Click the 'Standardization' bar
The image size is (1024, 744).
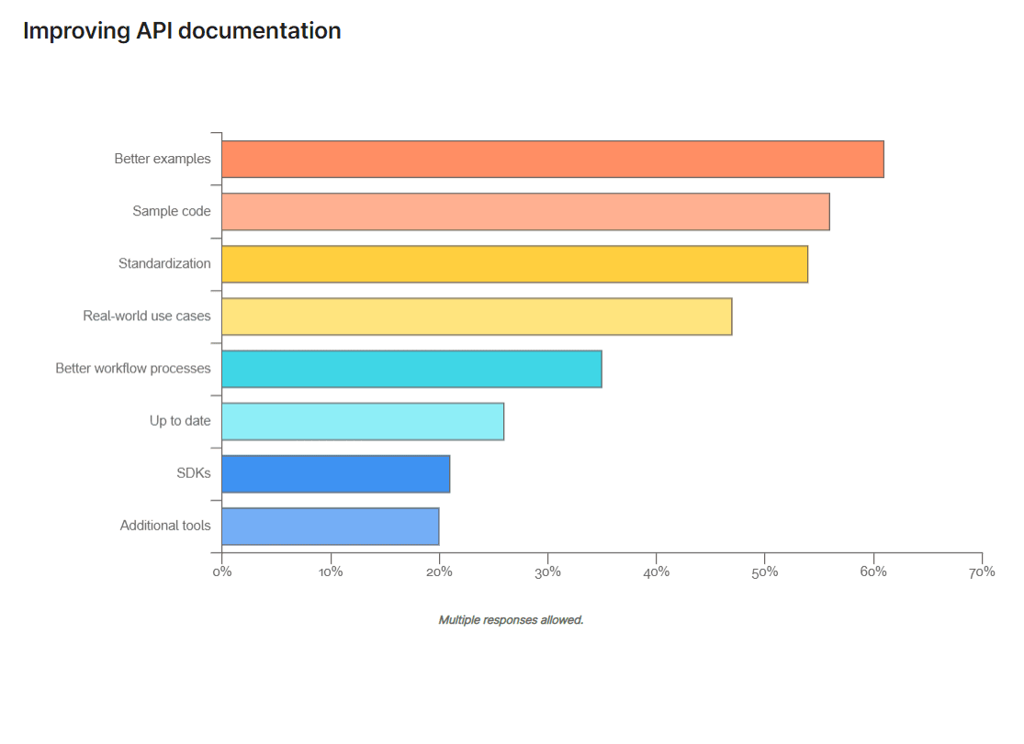(514, 263)
